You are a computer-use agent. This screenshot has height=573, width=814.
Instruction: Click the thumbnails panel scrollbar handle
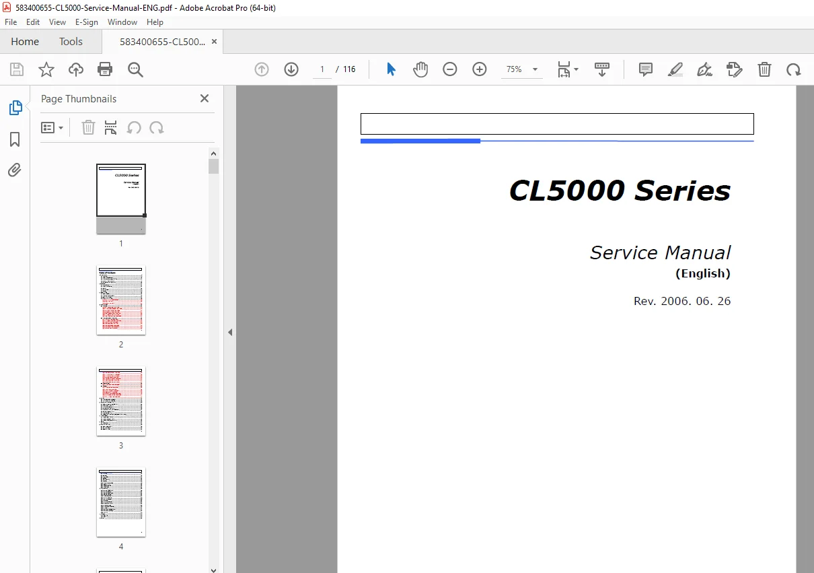pos(214,166)
